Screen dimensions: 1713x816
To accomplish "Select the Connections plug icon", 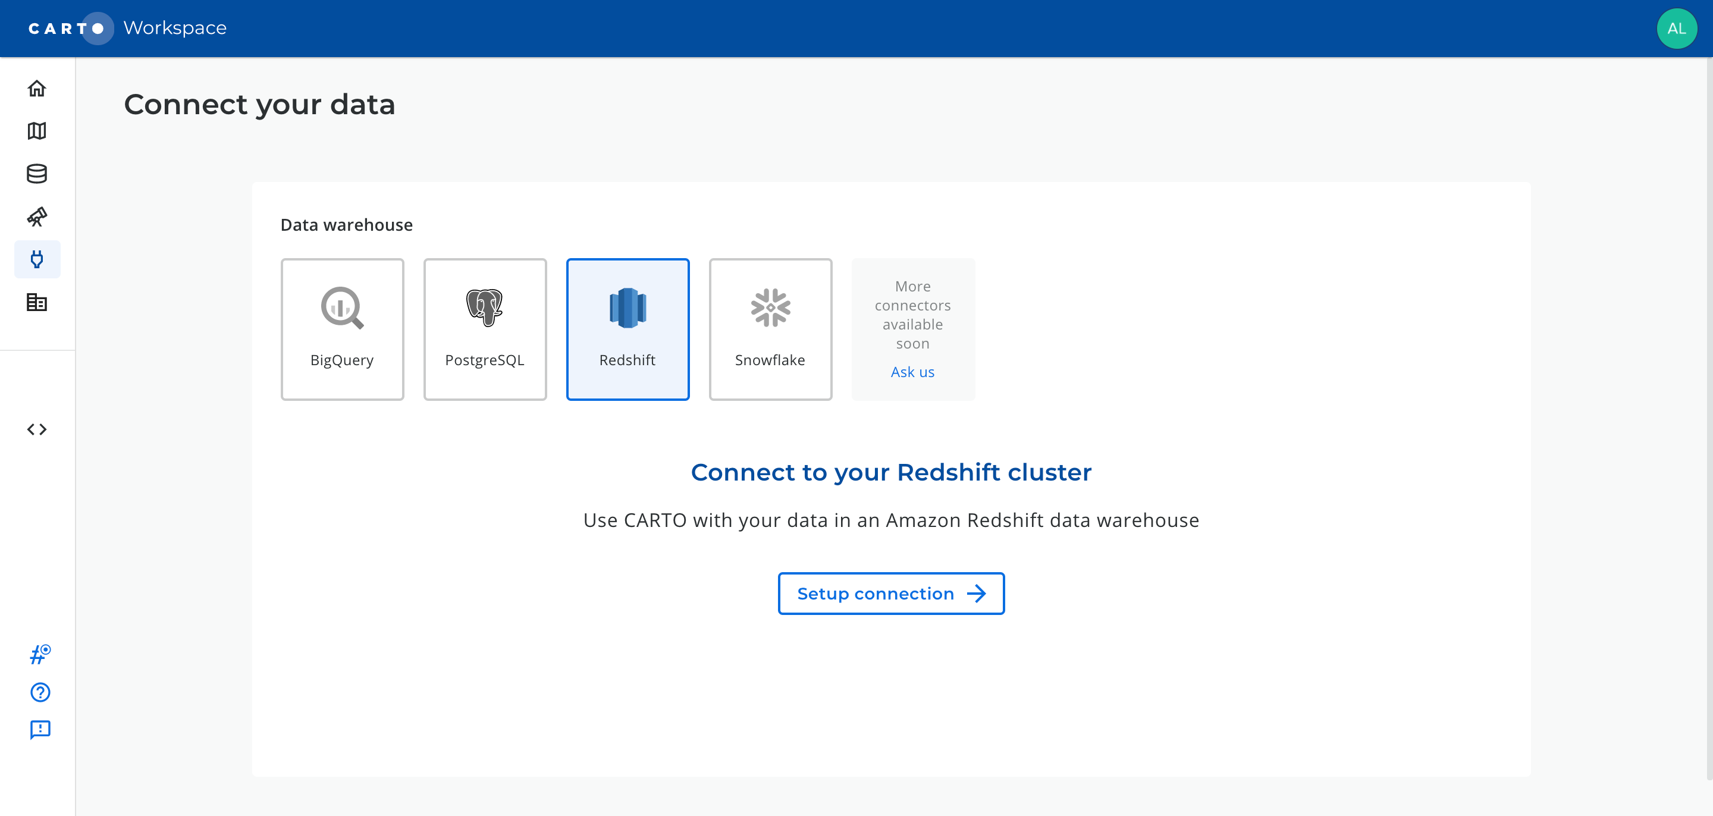I will pyautogui.click(x=37, y=259).
